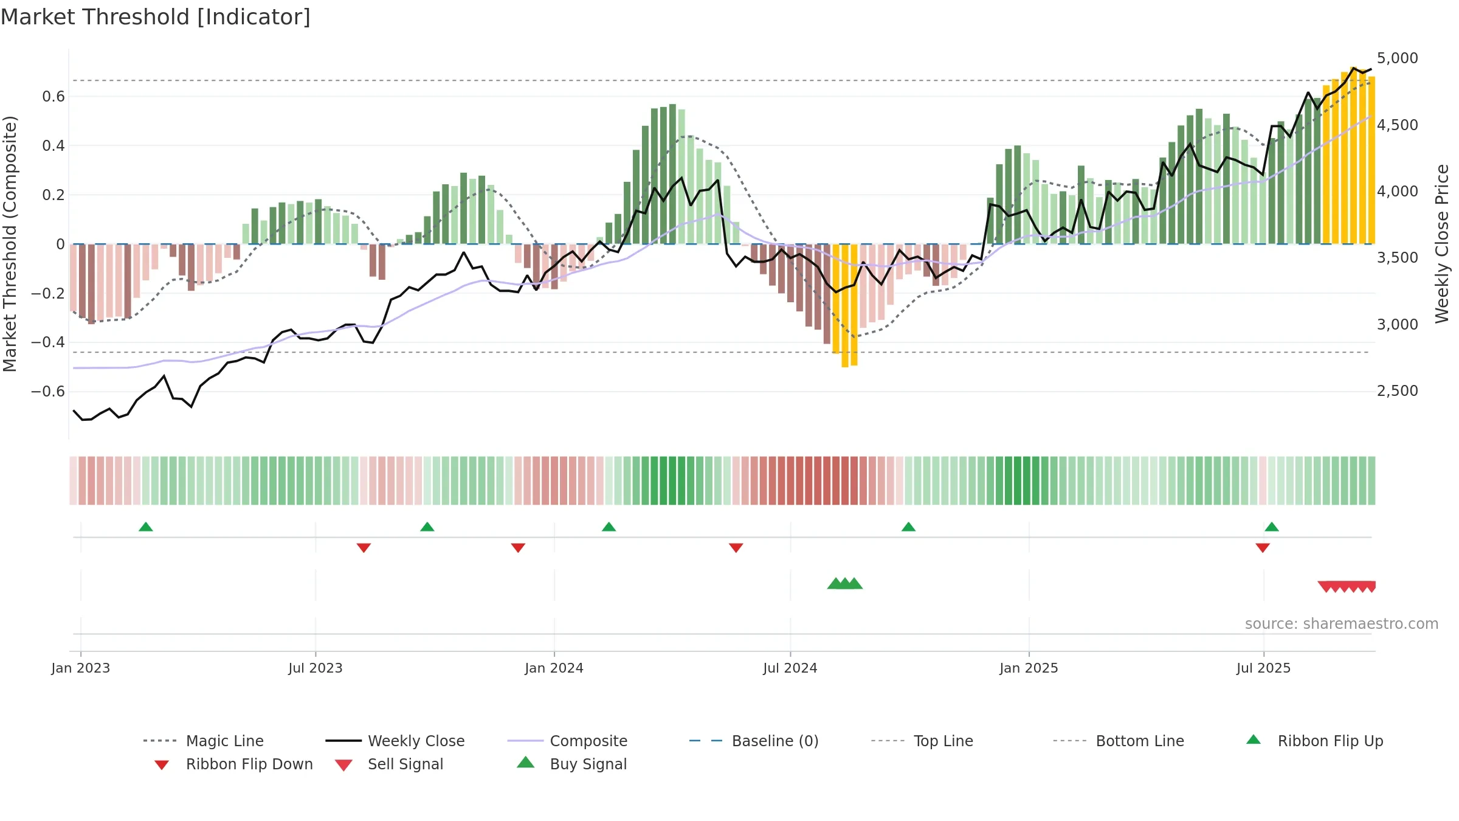The width and height of the screenshot is (1459, 821).
Task: Click the first ribbon flip up marker in early 2023
Action: (146, 527)
